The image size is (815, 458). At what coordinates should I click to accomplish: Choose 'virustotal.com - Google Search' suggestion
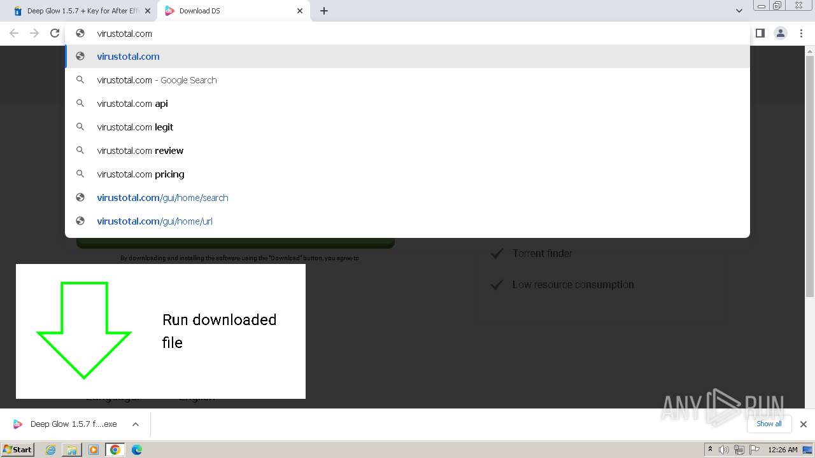[x=407, y=80]
